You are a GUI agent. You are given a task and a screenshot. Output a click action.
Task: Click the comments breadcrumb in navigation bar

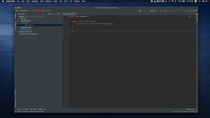tap(23, 11)
